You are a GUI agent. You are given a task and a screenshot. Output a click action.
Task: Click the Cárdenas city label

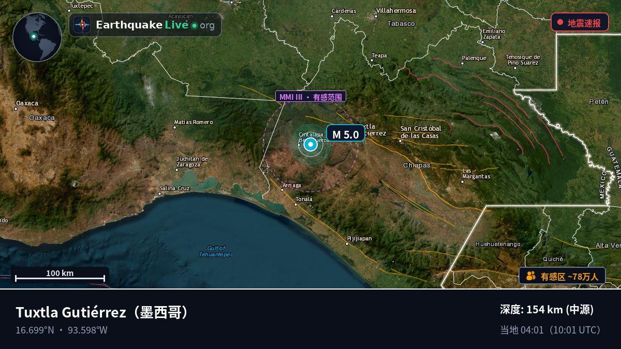(344, 11)
